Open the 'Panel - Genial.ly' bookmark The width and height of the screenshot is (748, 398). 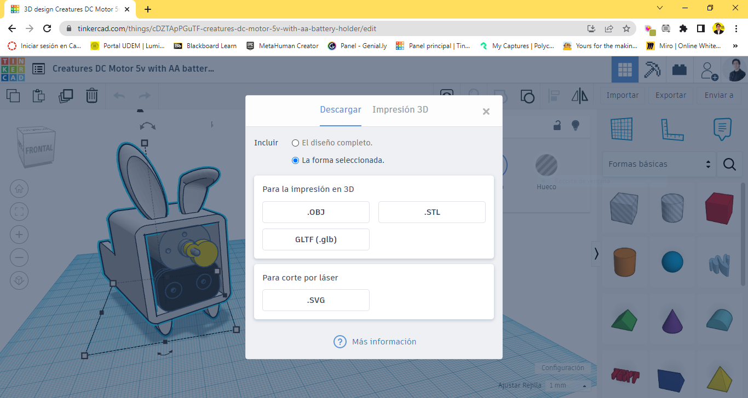click(358, 46)
